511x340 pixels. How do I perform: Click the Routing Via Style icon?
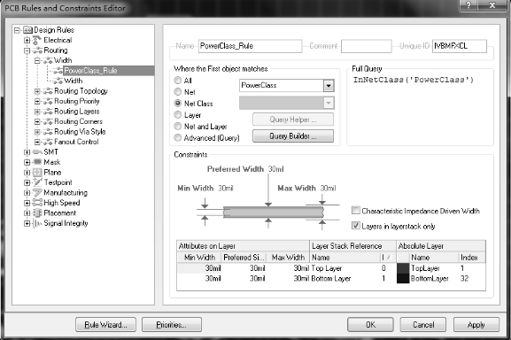[x=48, y=132]
